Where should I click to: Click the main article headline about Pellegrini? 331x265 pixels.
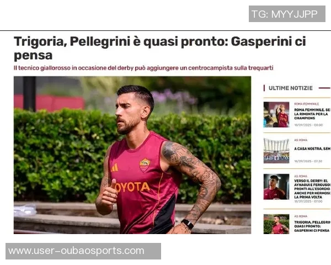tap(160, 48)
